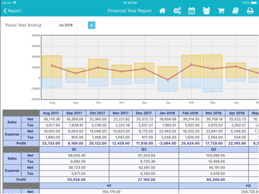Tap the Jan profit point on chart
This screenshot has height=194, width=259.
(x=168, y=80)
